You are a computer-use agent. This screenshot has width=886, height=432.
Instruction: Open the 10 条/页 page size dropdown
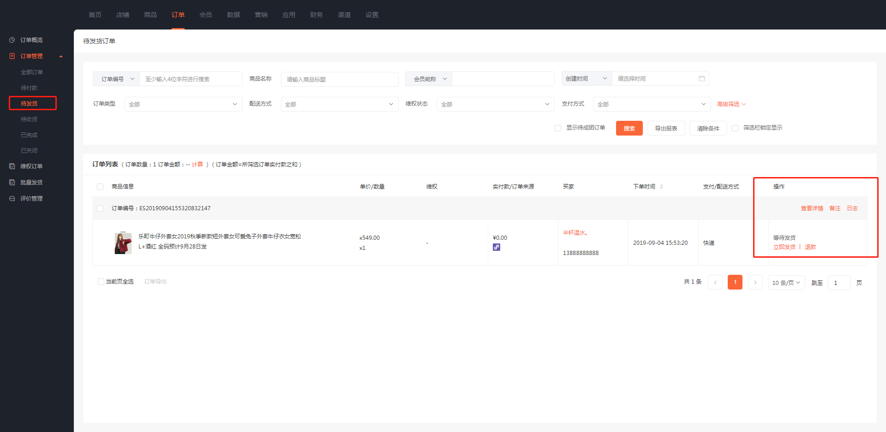click(x=786, y=283)
